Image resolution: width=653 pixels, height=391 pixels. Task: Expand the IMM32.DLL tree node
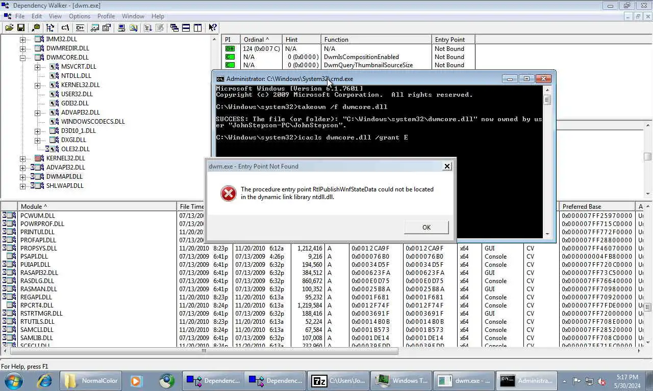[22, 39]
